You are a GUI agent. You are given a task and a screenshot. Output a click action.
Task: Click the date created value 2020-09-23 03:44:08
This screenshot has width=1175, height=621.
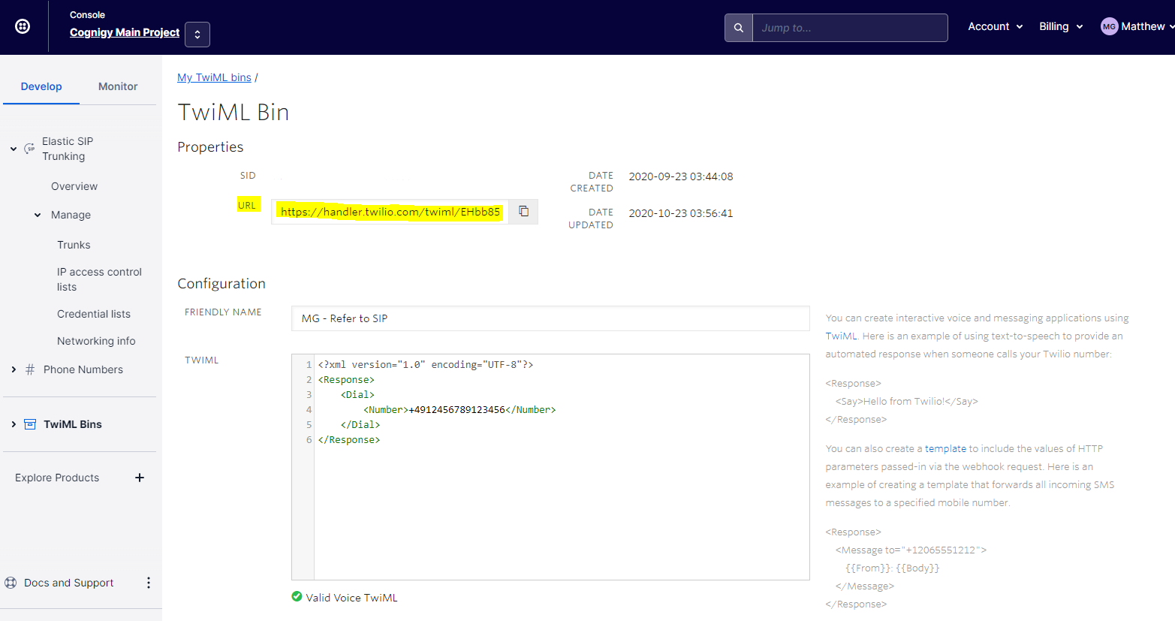[x=681, y=176]
